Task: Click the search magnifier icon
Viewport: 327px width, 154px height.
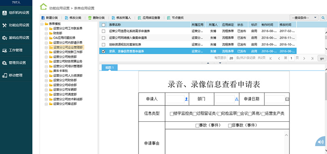Action: click(323, 18)
